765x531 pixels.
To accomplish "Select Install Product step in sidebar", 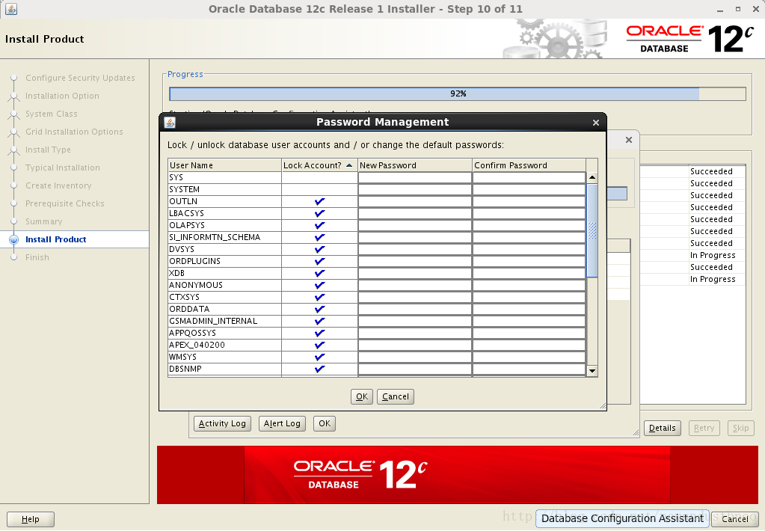I will point(55,239).
